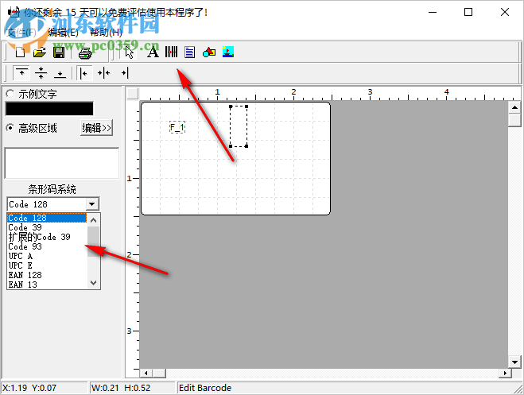Image resolution: width=524 pixels, height=395 pixels.
Task: Select the shapes drawing tool
Action: click(209, 52)
